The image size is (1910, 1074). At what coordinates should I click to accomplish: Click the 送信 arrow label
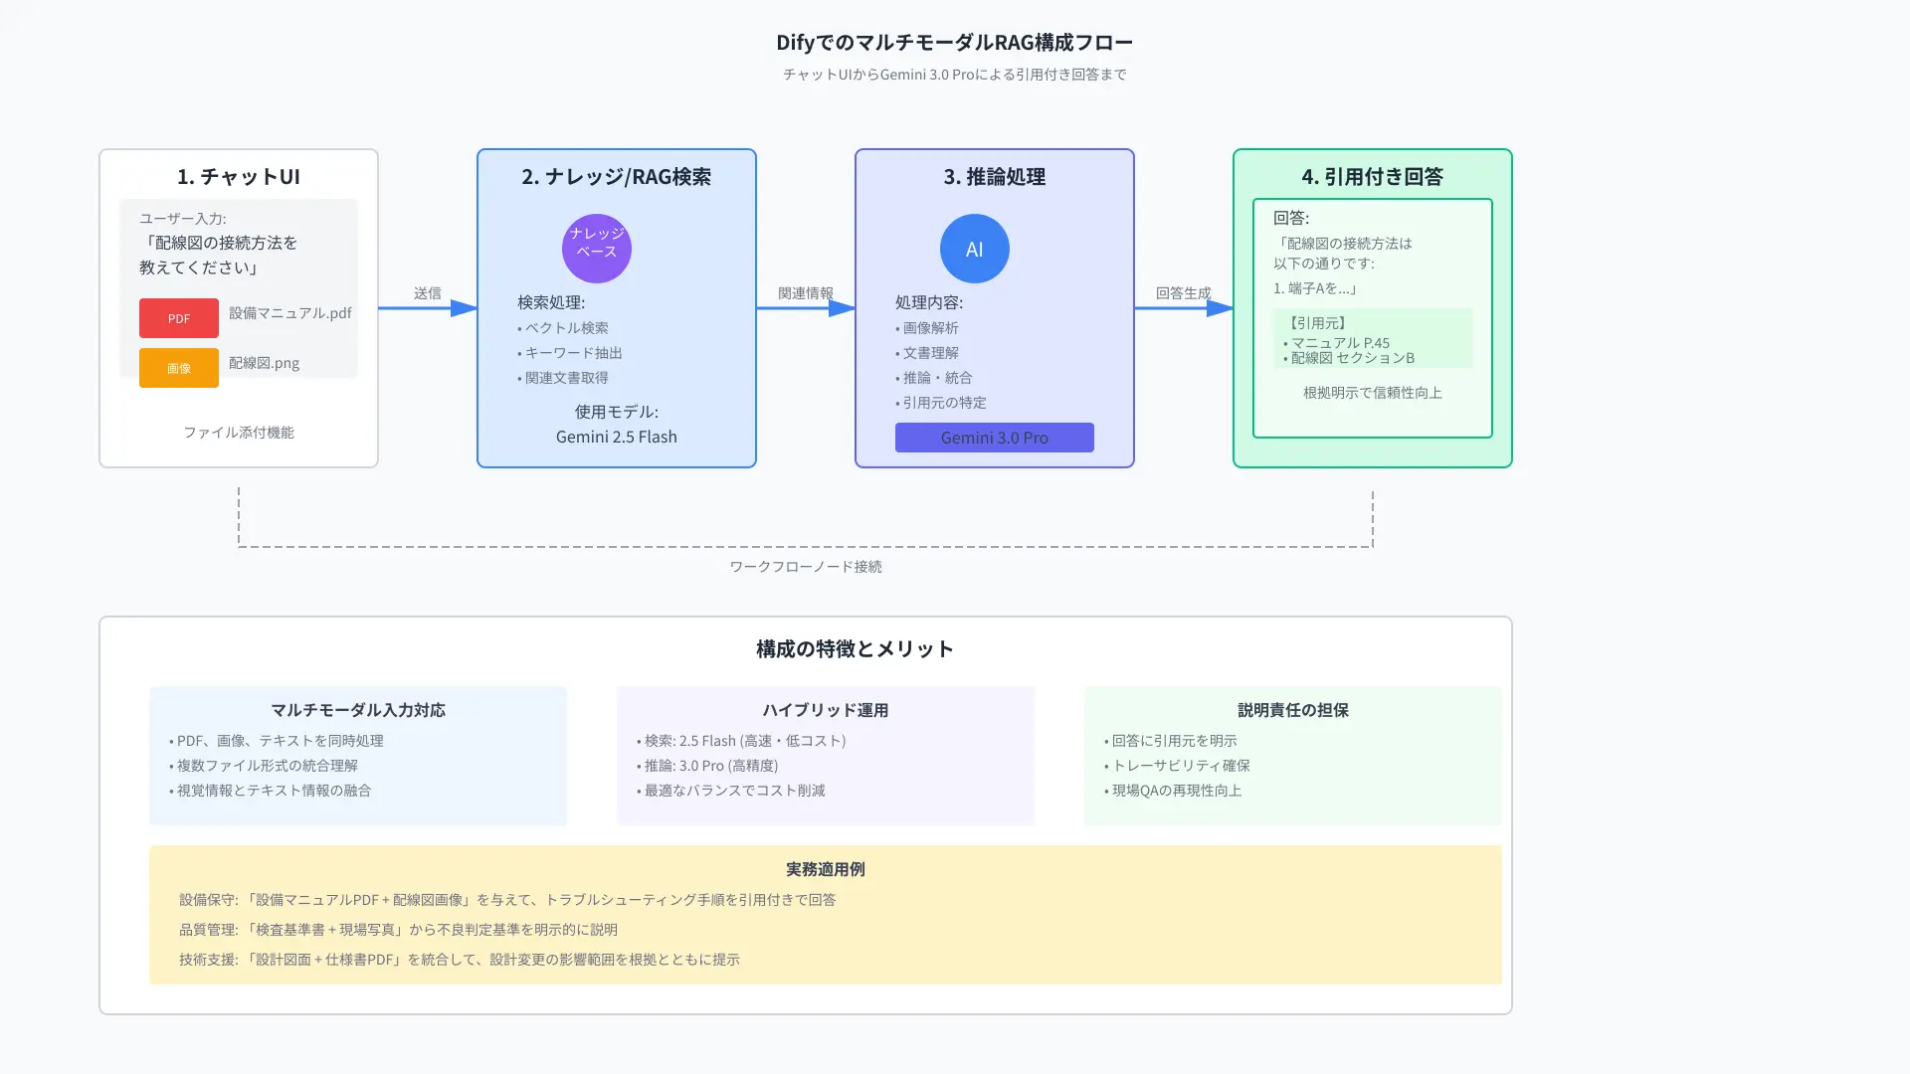(428, 293)
